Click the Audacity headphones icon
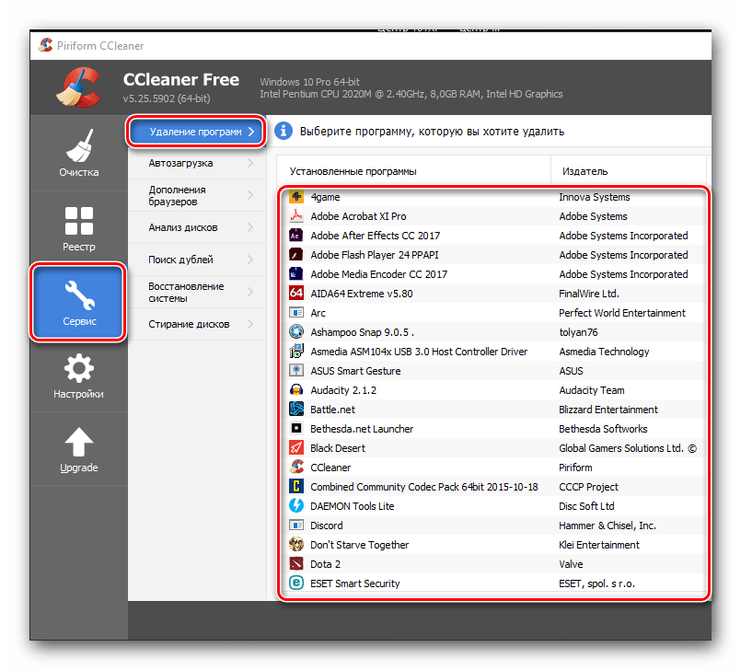Image resolution: width=741 pixels, height=670 pixels. click(296, 390)
